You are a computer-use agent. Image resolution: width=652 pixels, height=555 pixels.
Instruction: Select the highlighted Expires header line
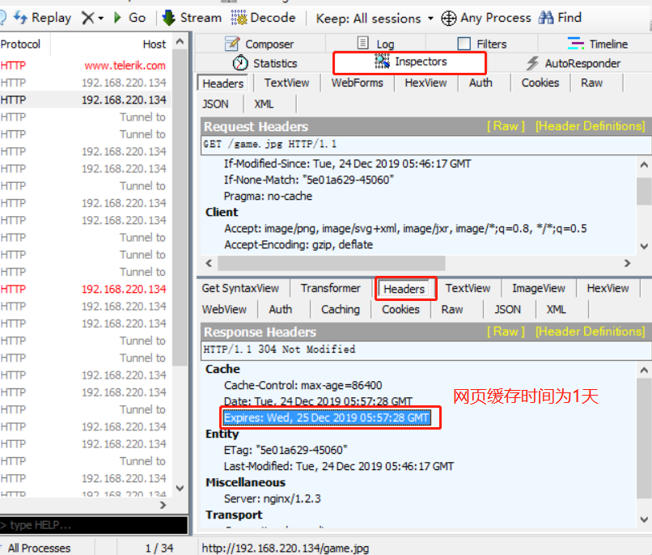327,417
